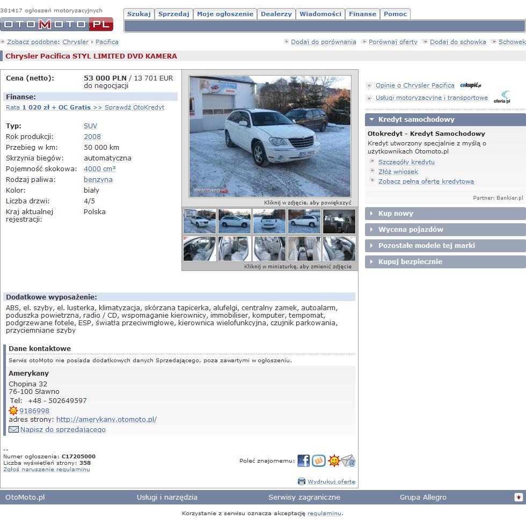Click the envelope icon beside Napisz do sprzedającego

click(13, 429)
